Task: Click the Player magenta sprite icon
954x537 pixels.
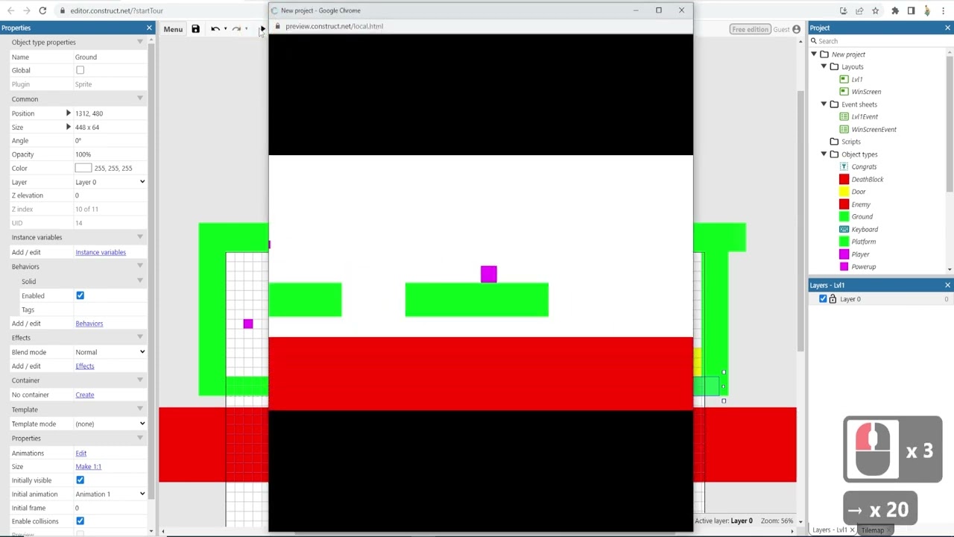Action: 844,254
